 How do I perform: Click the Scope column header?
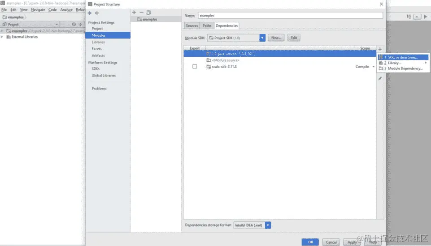(365, 48)
